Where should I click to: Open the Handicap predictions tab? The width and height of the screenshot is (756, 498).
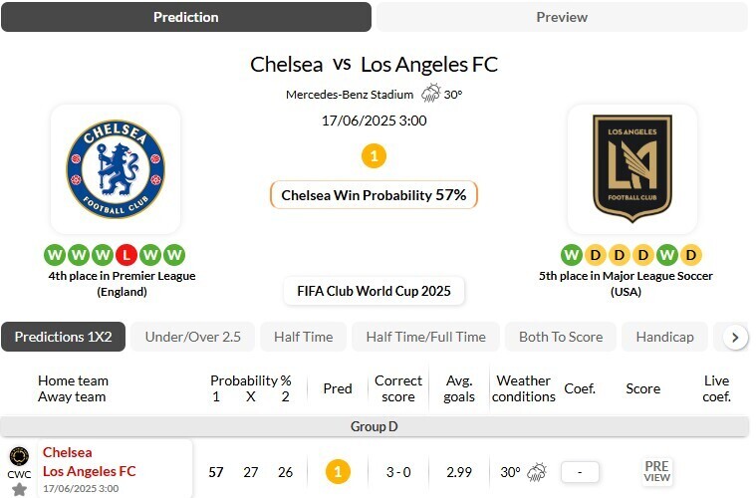click(664, 337)
